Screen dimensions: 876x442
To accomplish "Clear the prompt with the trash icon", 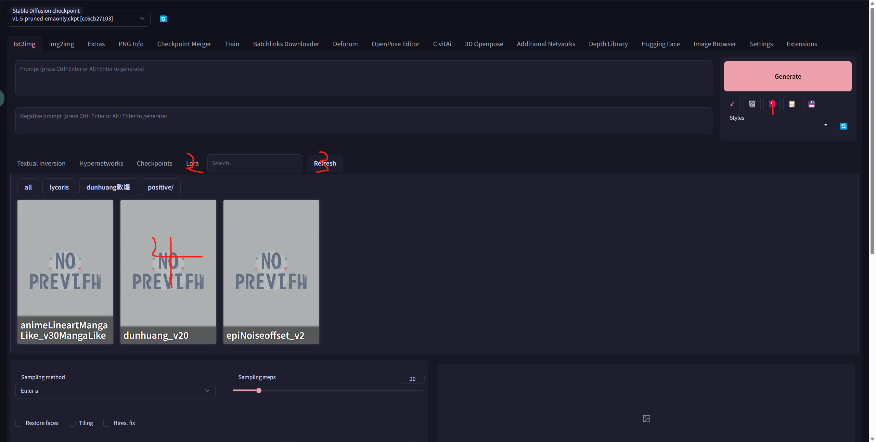I will (x=752, y=104).
